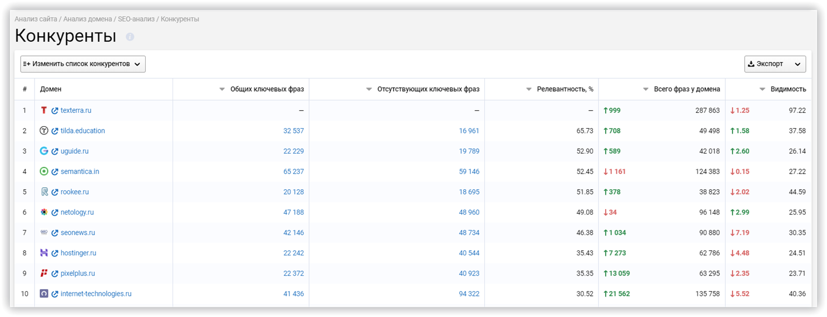827x317 pixels.
Task: Go to Анализ домена breadcrumb
Action: tap(87, 19)
